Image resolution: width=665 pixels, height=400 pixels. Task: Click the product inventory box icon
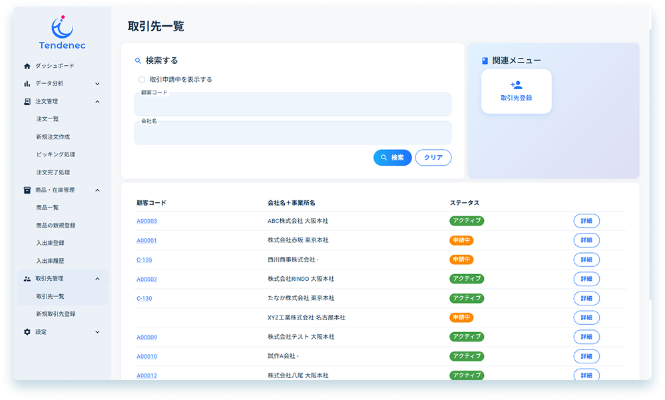pyautogui.click(x=27, y=190)
